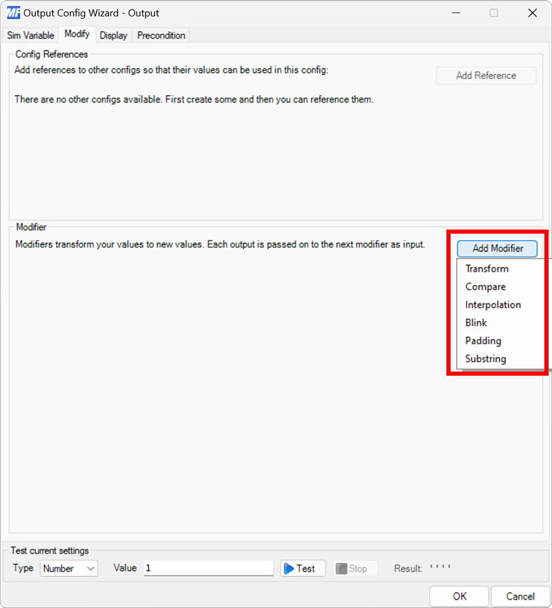
Task: Confirm settings with the OK button
Action: click(x=459, y=596)
